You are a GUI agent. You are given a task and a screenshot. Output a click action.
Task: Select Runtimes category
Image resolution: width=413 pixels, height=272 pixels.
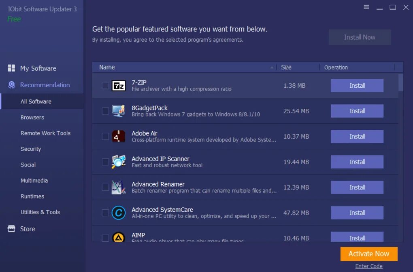(32, 196)
